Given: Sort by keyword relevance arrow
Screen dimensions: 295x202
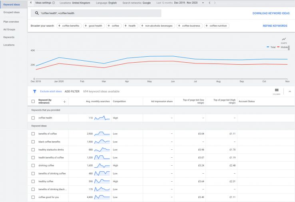Looking at the screenshot, I should (64, 101).
